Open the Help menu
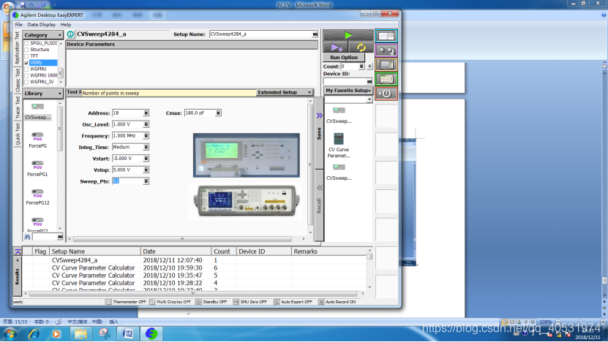 coord(66,24)
